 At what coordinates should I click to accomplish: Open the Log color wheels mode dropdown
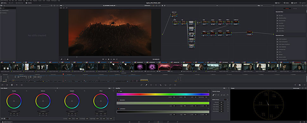pyautogui.click(x=110, y=88)
